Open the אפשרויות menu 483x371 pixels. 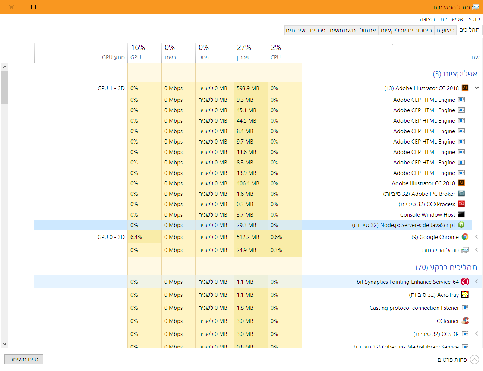coord(451,19)
